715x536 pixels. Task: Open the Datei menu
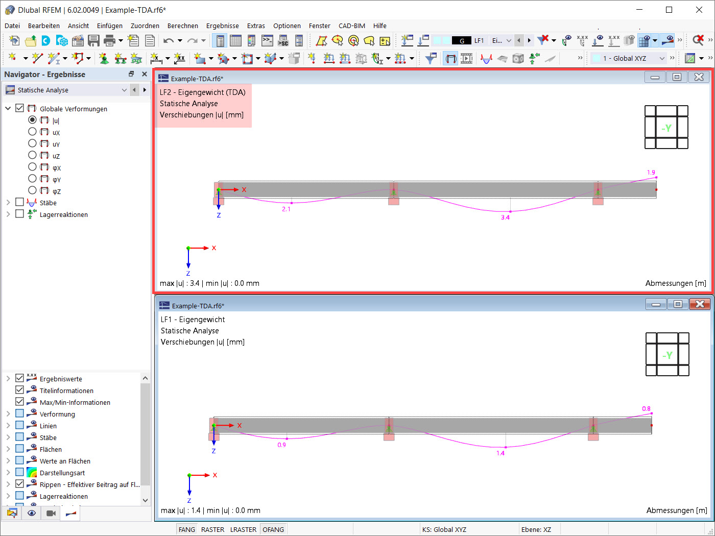[x=12, y=26]
